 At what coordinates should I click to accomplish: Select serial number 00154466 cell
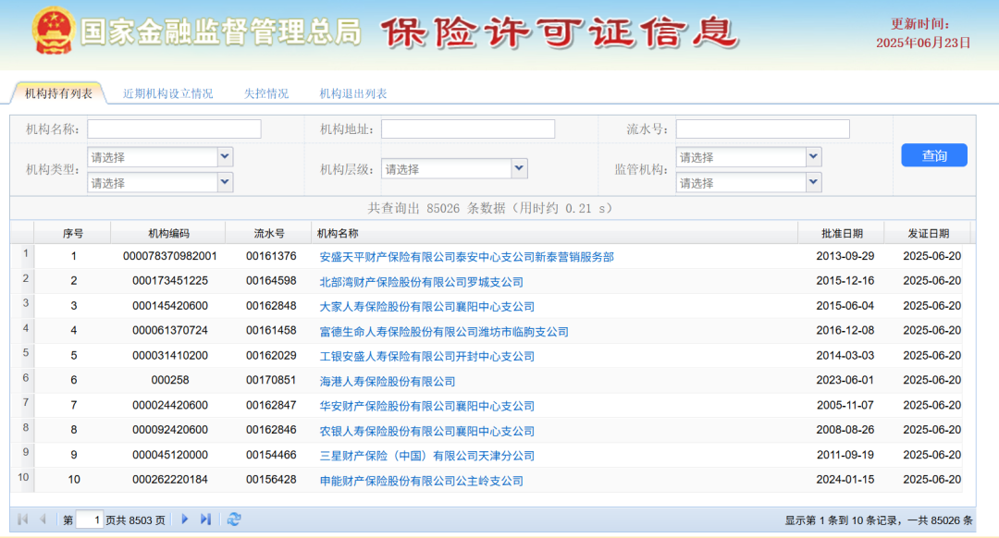tap(271, 455)
